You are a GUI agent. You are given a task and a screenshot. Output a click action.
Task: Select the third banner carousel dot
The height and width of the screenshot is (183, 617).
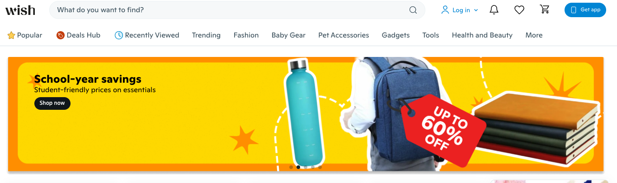tap(306, 167)
